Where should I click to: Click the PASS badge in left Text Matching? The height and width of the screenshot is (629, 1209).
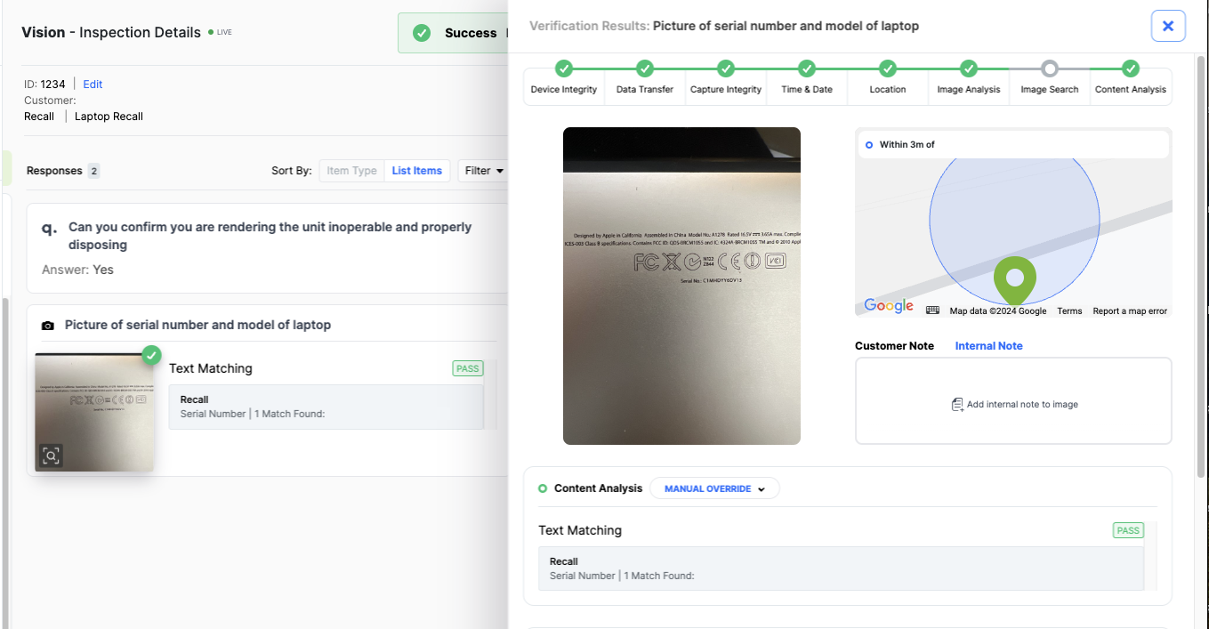(467, 368)
